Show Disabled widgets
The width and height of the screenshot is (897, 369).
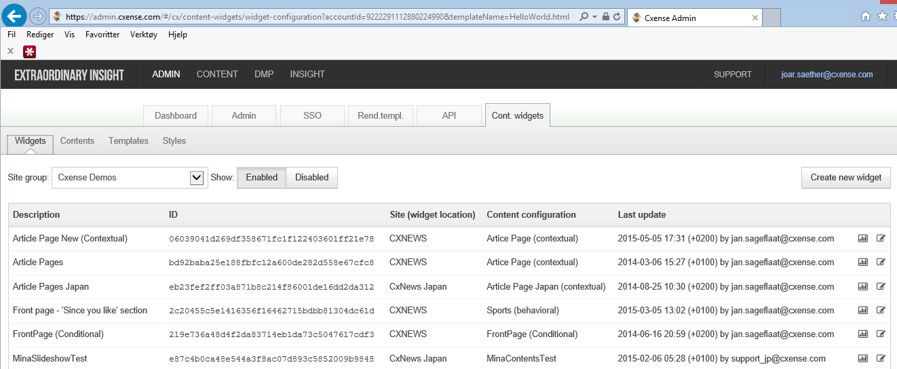[312, 177]
